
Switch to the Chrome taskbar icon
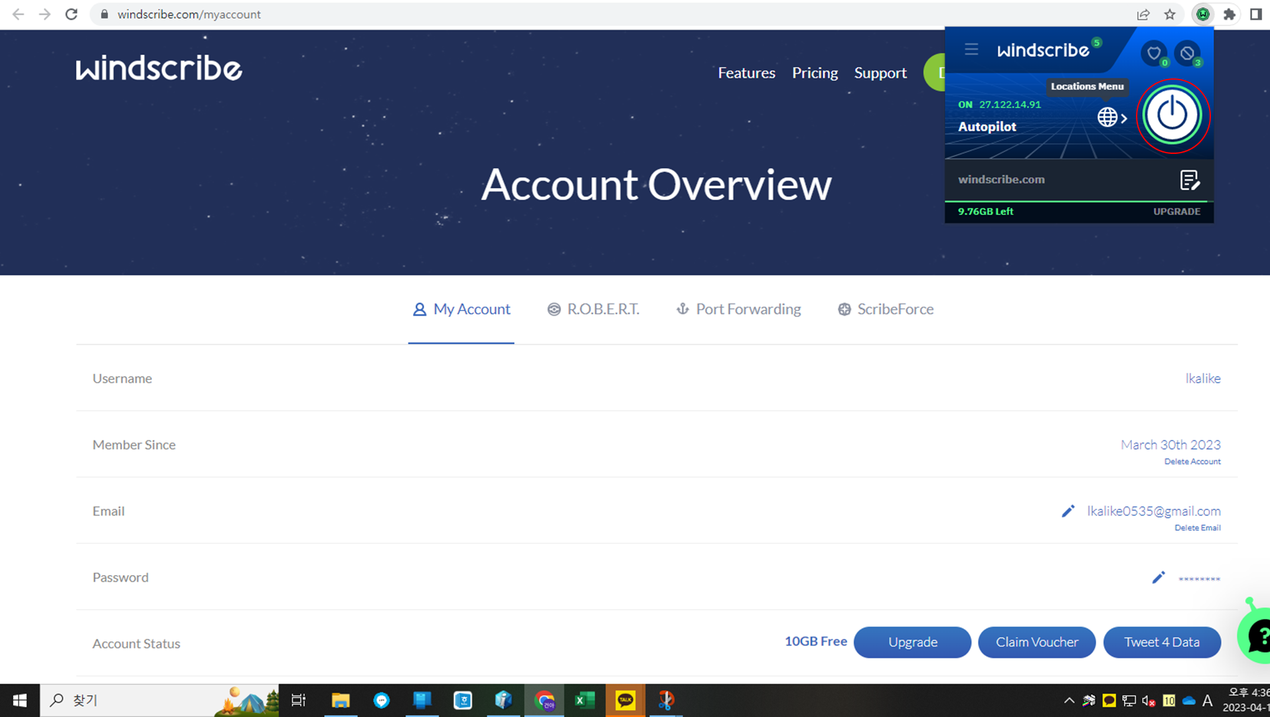pos(544,700)
